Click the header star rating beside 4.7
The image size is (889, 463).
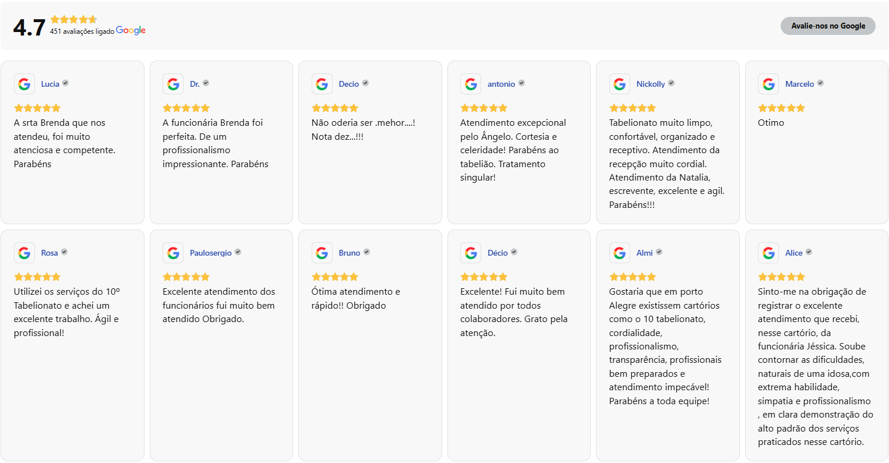(73, 19)
